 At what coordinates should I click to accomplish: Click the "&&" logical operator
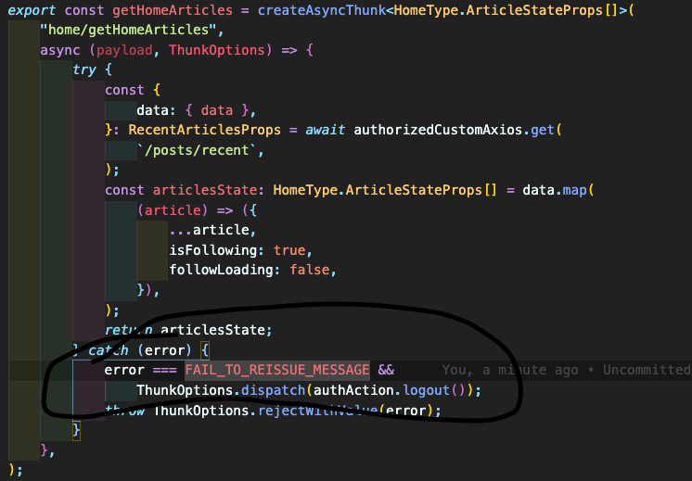[x=386, y=370]
